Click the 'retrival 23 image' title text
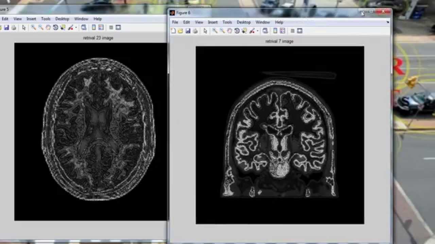 pos(98,38)
